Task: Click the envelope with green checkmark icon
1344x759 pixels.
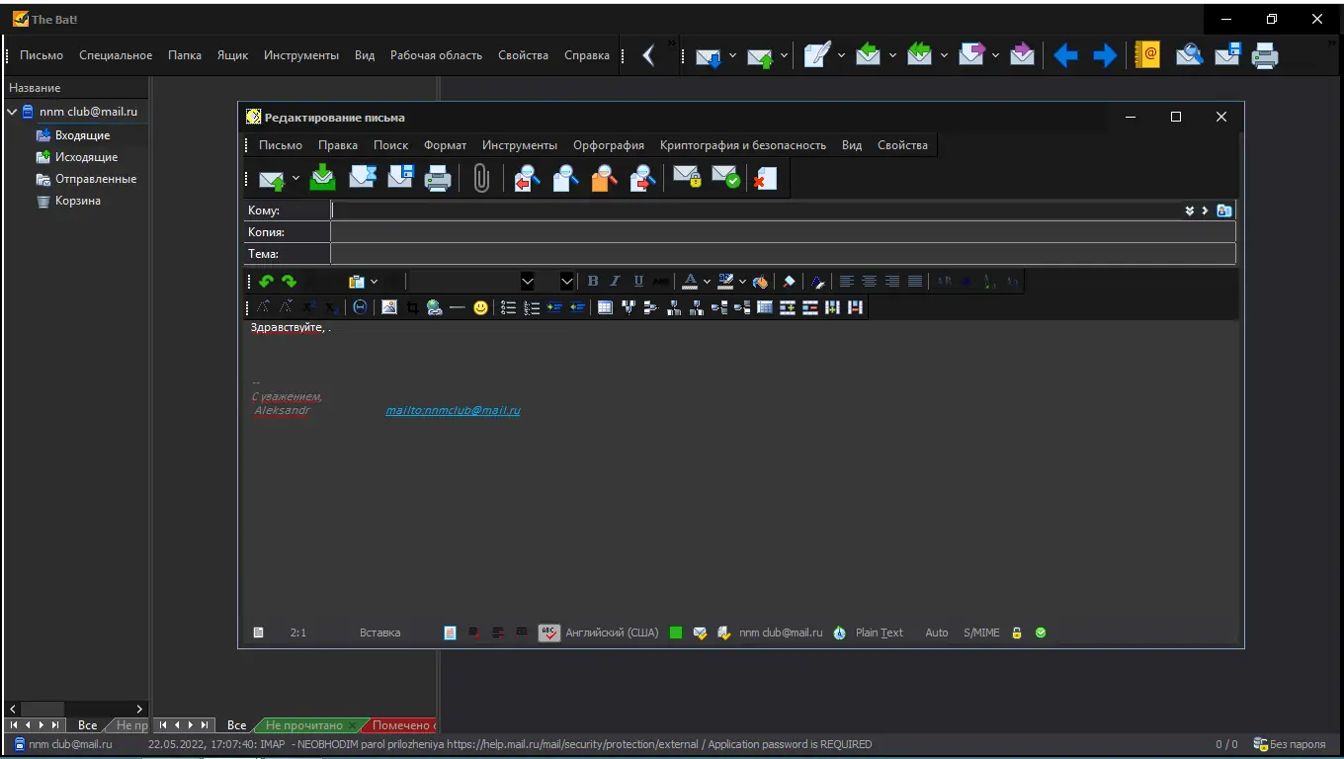Action: 725,178
